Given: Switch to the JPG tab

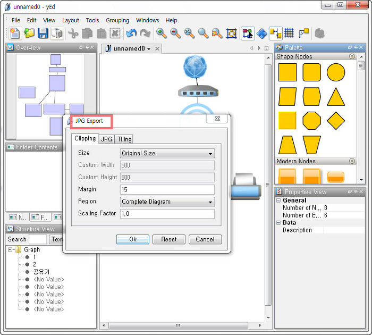Looking at the screenshot, I should click(x=107, y=139).
